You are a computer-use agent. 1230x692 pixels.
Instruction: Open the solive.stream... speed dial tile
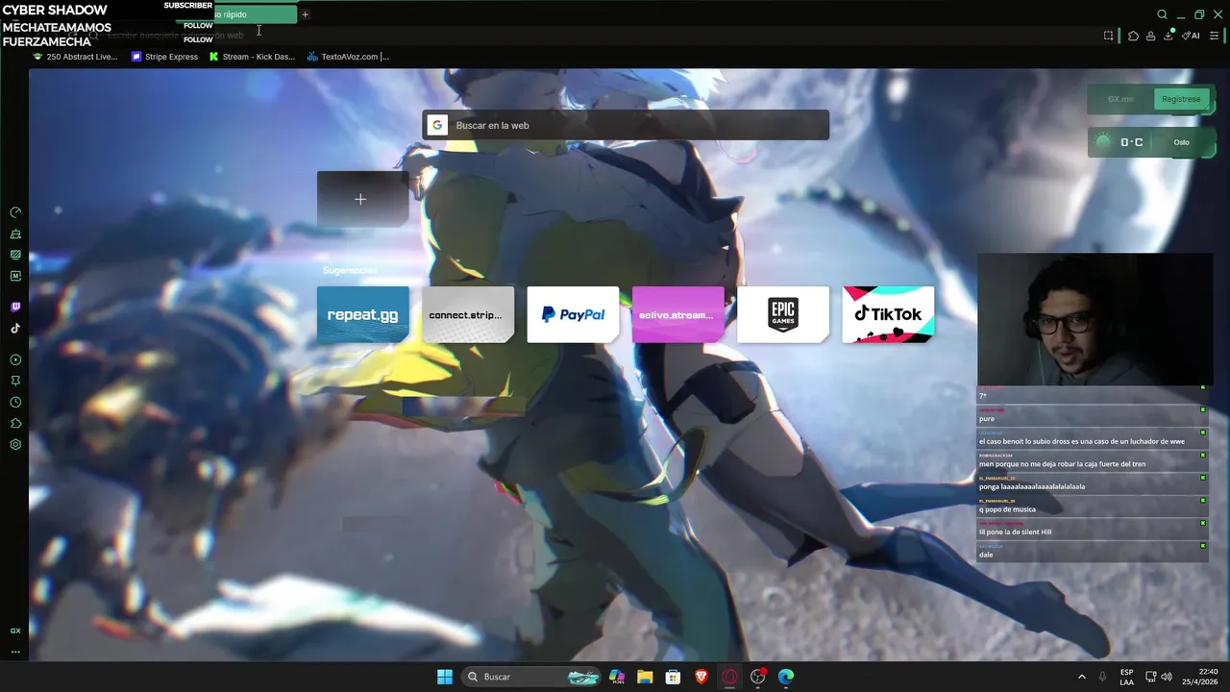[677, 314]
